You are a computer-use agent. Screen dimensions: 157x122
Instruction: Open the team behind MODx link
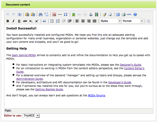click(x=24, y=55)
